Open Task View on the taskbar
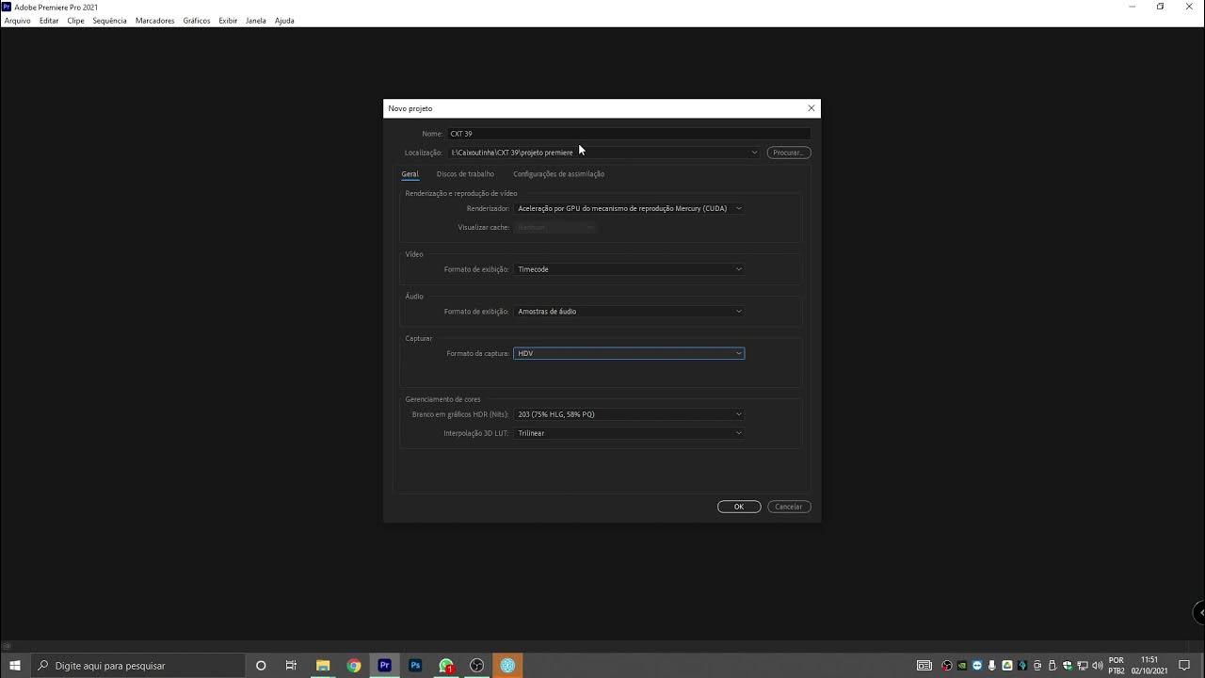This screenshot has width=1205, height=678. [x=291, y=666]
